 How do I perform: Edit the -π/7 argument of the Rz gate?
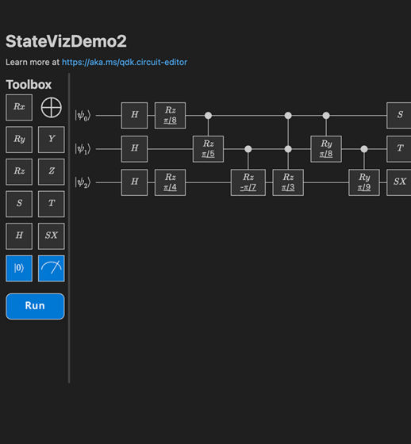(248, 187)
